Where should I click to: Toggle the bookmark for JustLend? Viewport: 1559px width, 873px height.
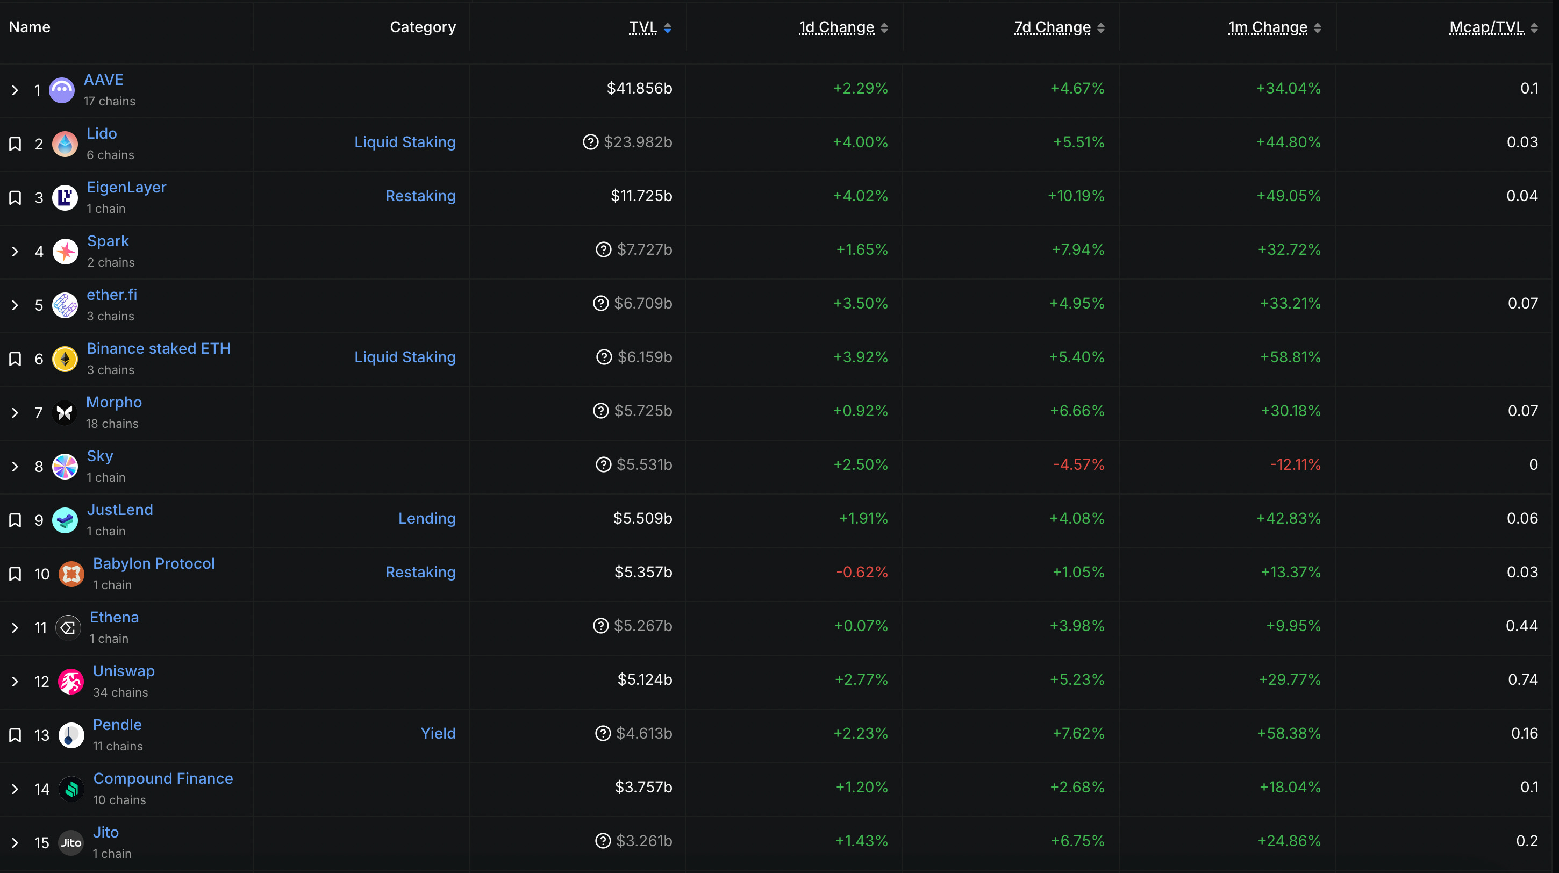(15, 520)
